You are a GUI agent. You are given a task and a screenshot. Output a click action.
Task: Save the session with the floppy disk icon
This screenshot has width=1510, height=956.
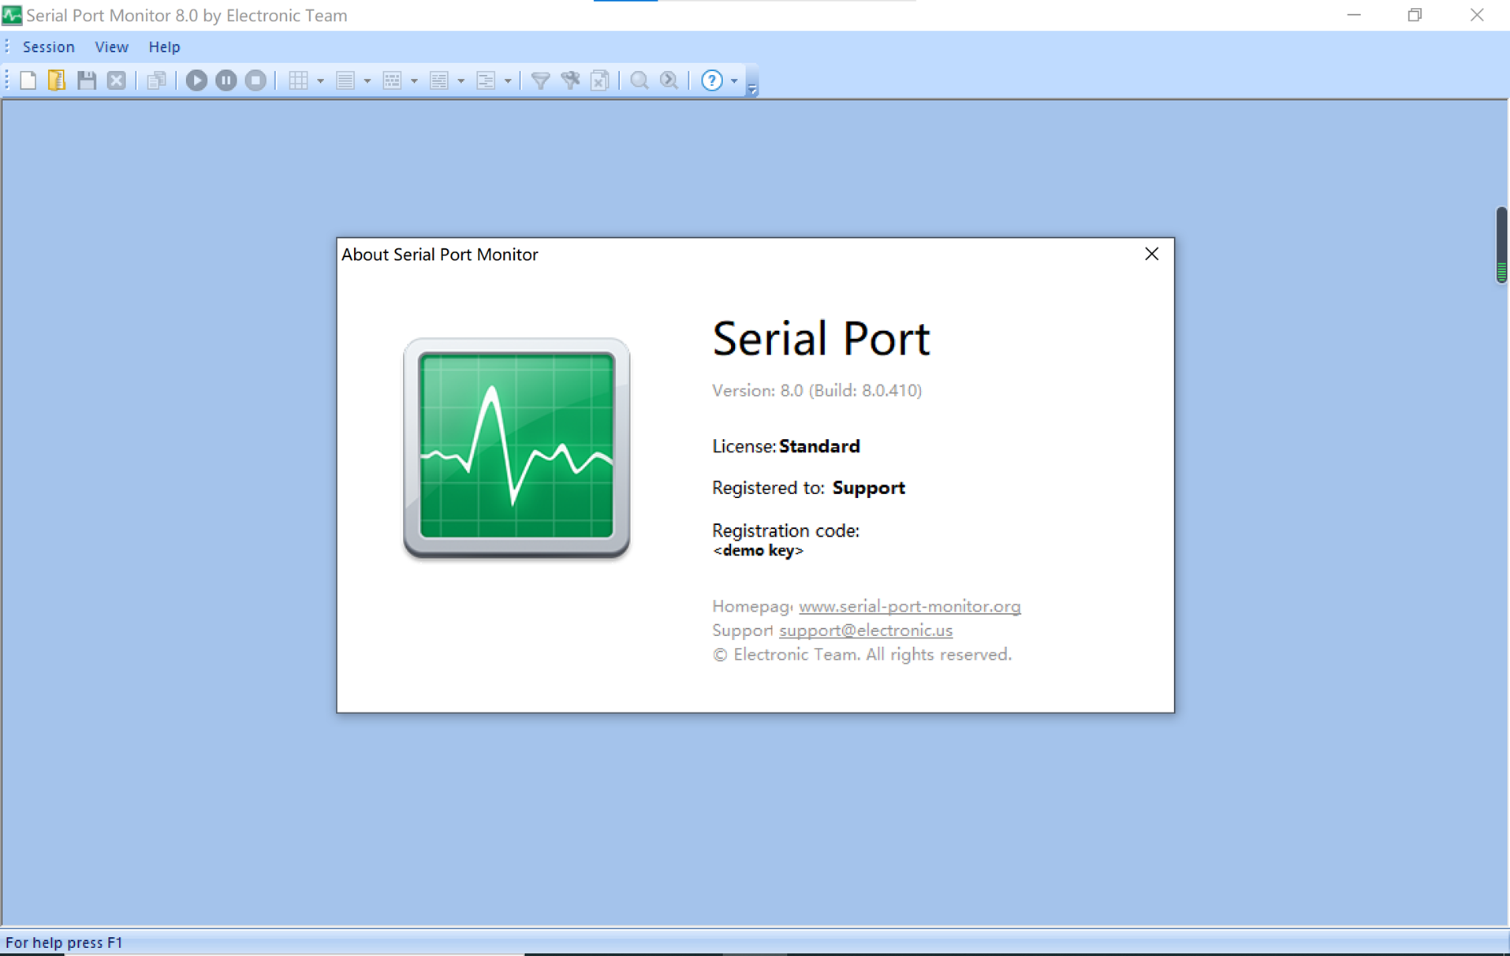tap(87, 80)
